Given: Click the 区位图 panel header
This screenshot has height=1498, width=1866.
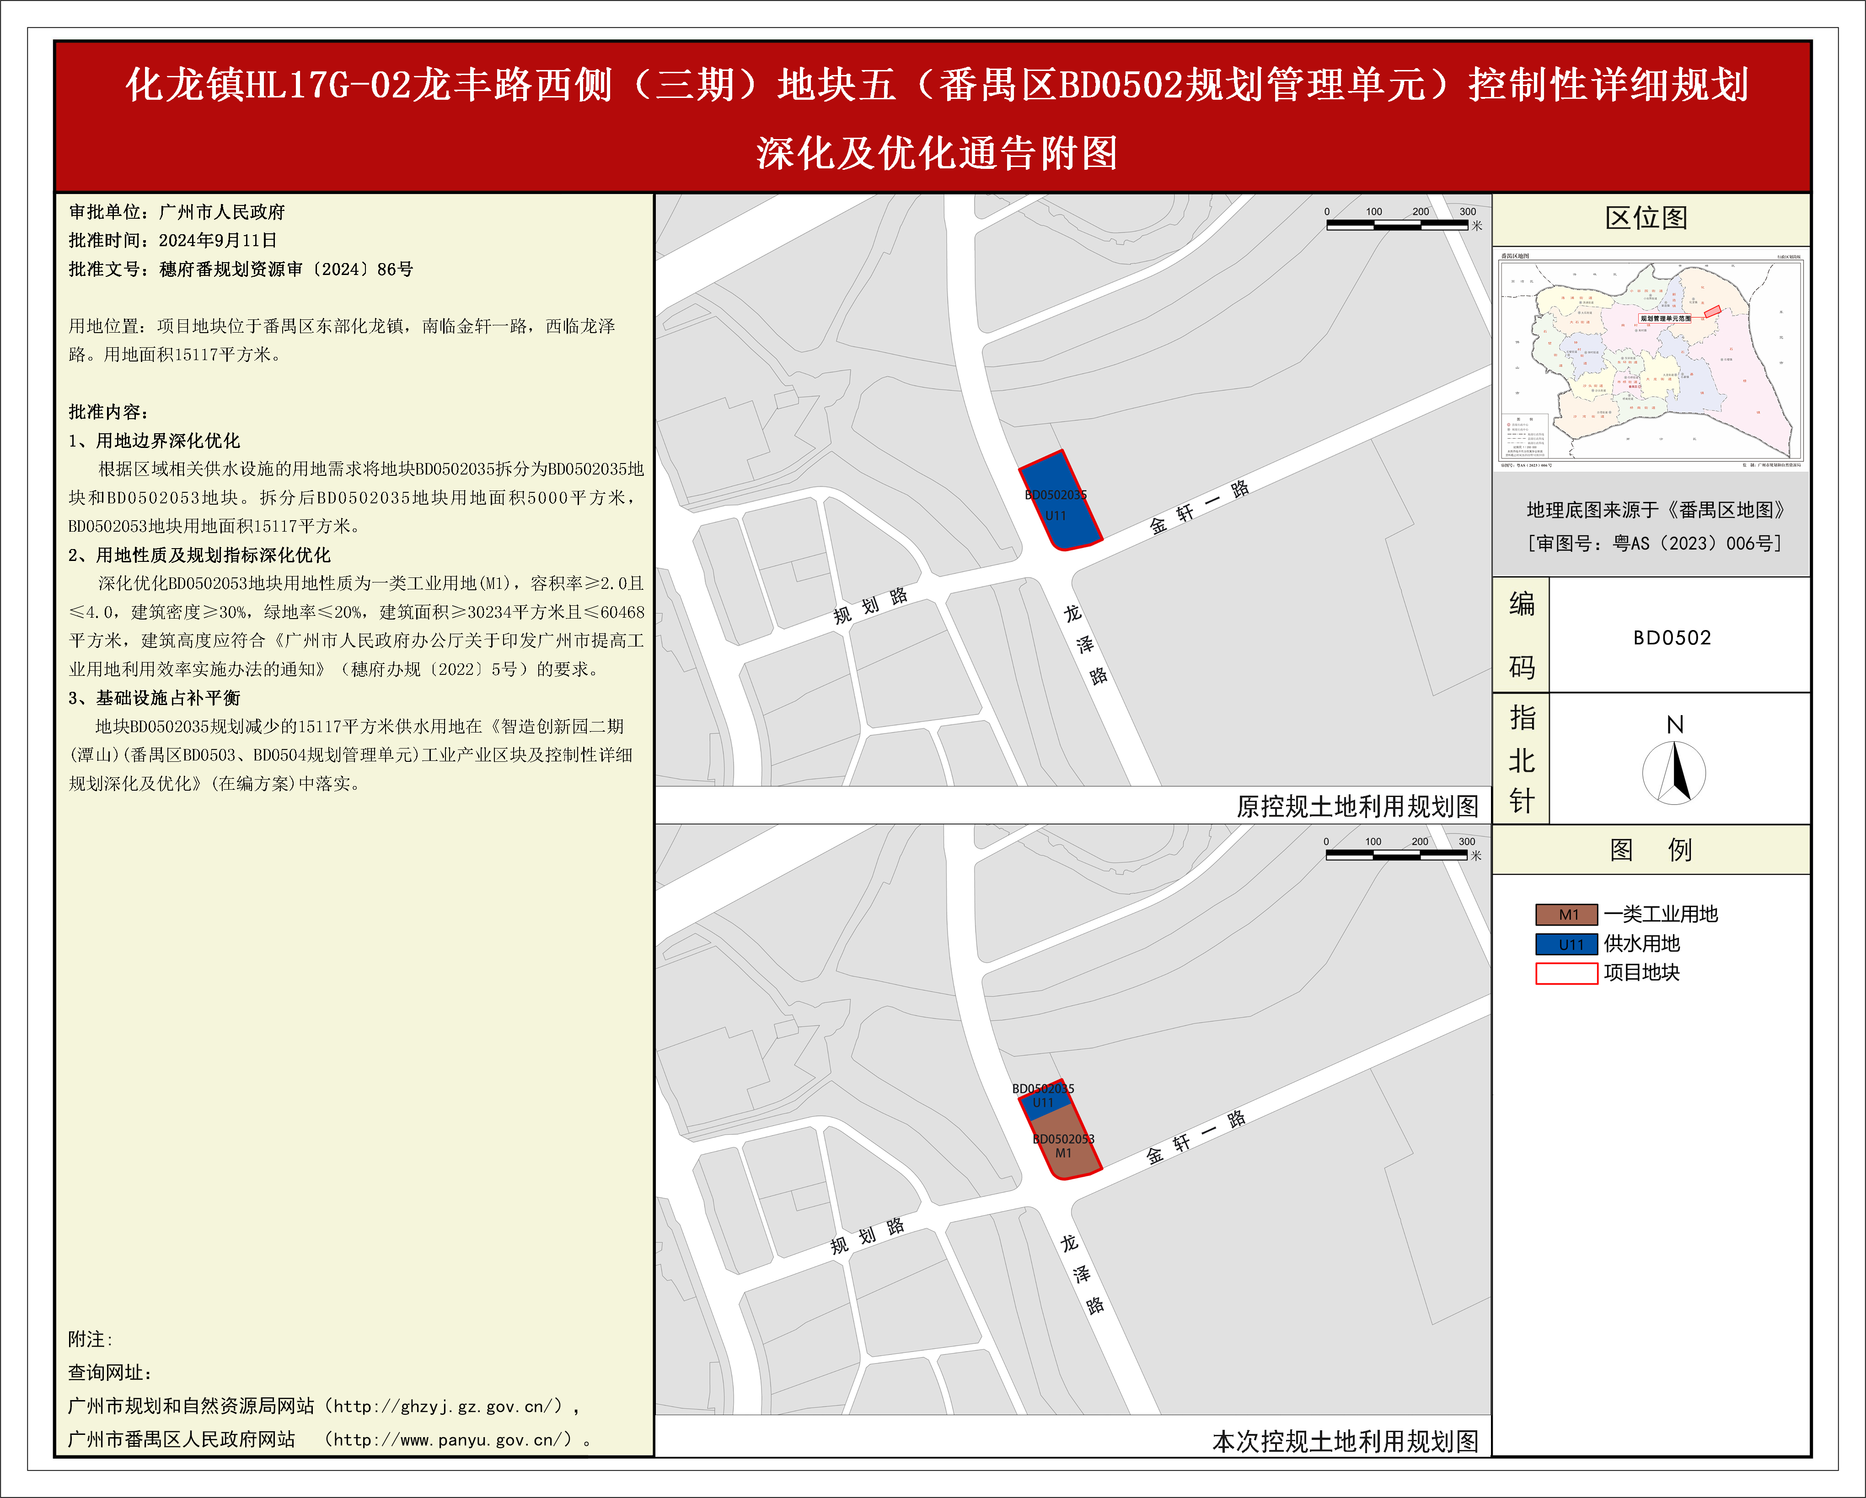Looking at the screenshot, I should tap(1646, 218).
